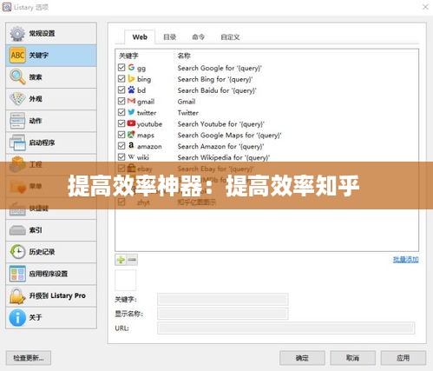Click the 确定 button
Viewport: 433px width, 371px height.
302,358
